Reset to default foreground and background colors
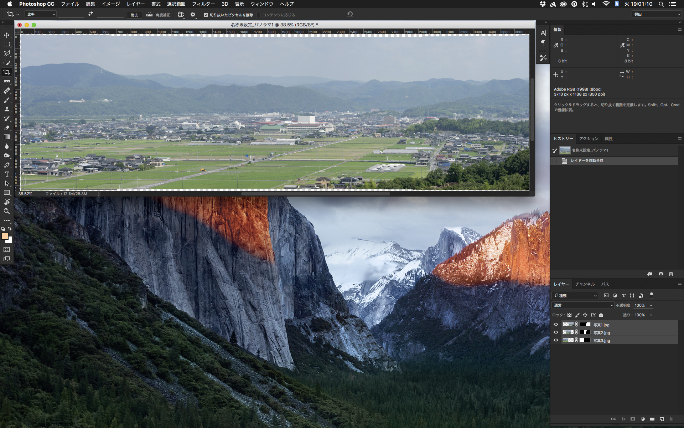Viewport: 684px width, 428px height. [3, 229]
